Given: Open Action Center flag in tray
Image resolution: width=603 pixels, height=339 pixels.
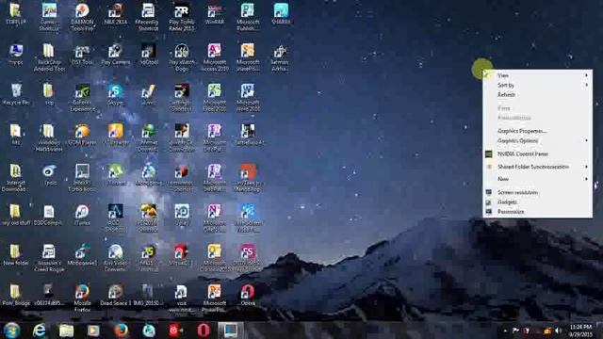Looking at the screenshot, I should (x=515, y=331).
